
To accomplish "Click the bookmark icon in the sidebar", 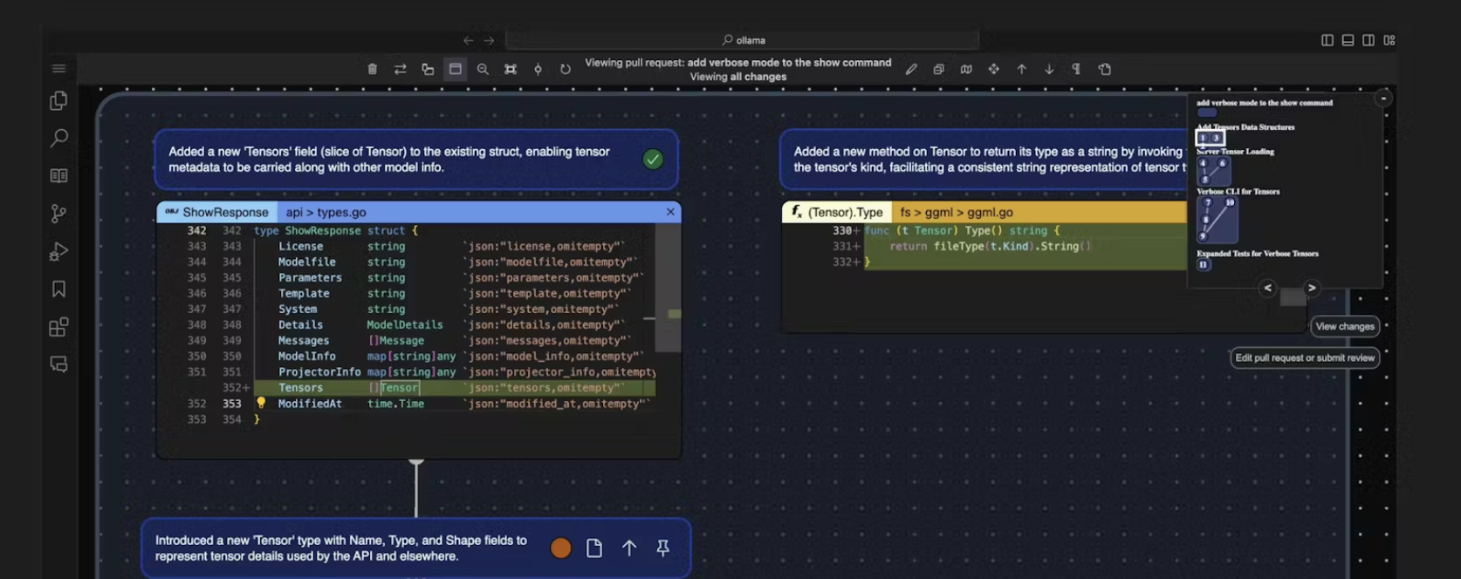I will pos(58,289).
